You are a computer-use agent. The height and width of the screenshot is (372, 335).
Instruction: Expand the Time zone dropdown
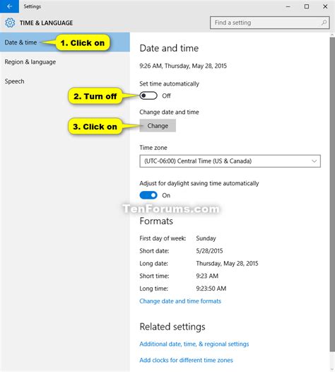tap(230, 161)
